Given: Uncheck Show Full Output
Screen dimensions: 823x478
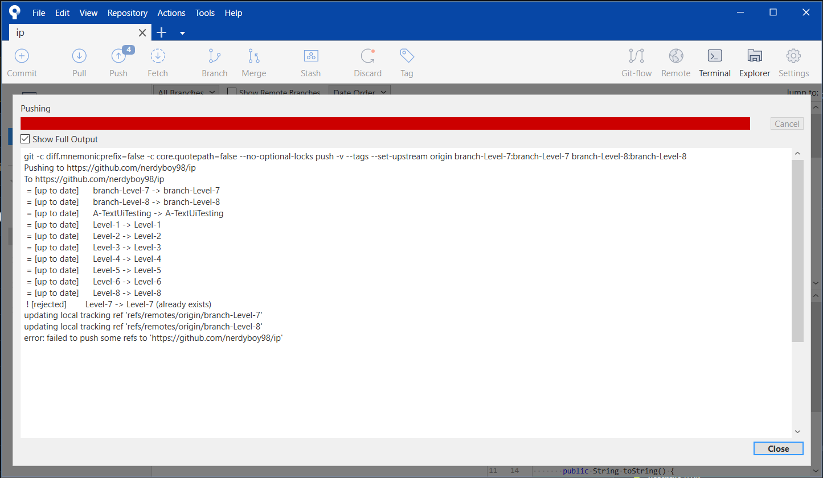Looking at the screenshot, I should click(25, 139).
